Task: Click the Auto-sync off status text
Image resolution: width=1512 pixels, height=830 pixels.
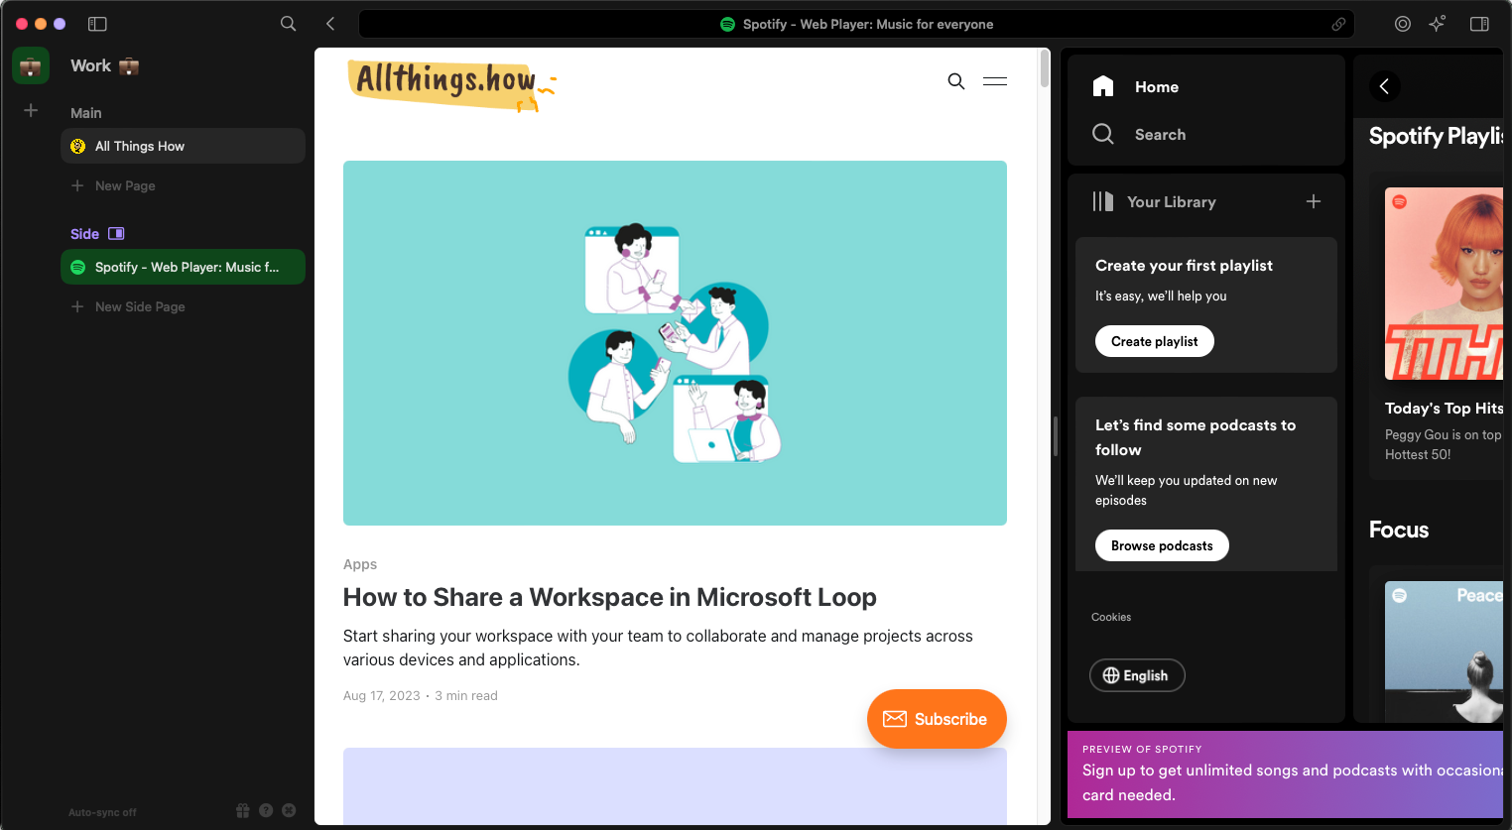Action: pyautogui.click(x=102, y=812)
